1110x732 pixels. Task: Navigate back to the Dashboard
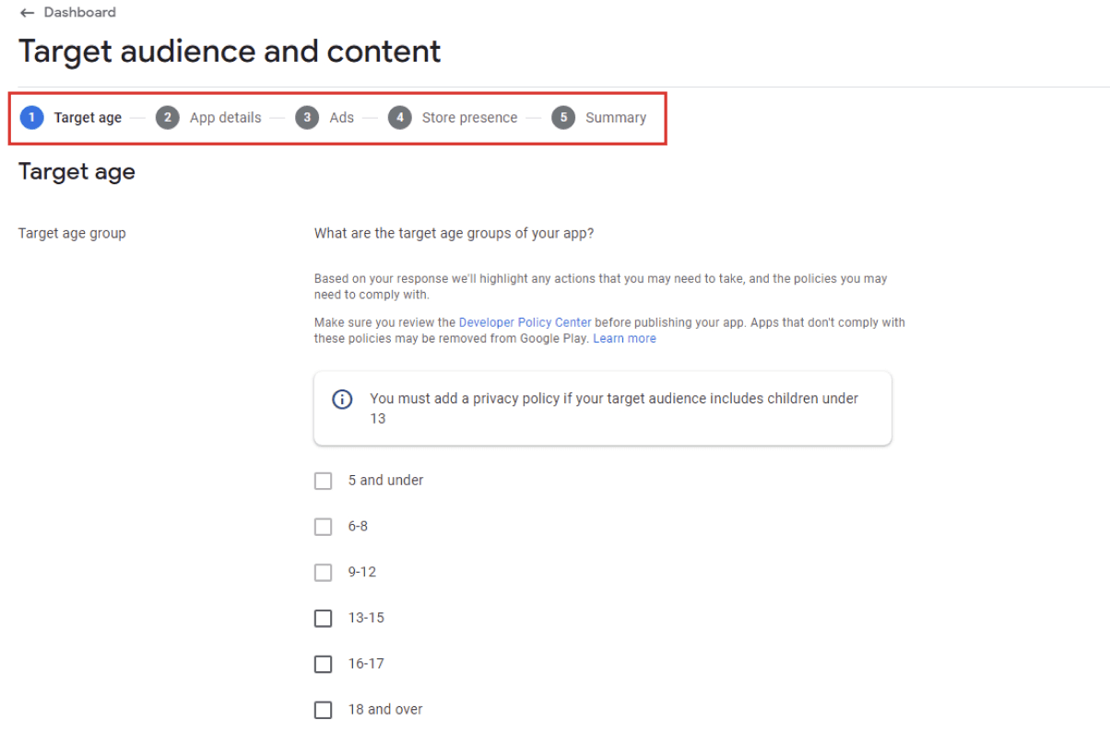(67, 12)
